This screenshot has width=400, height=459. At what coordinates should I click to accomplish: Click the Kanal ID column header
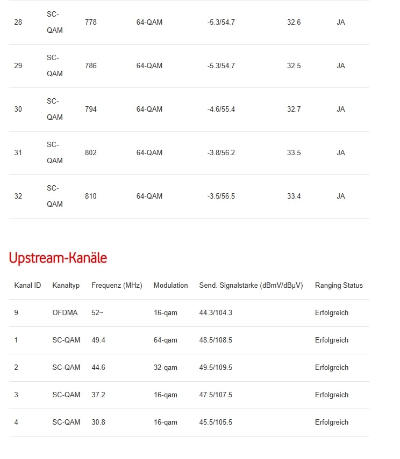click(x=27, y=286)
